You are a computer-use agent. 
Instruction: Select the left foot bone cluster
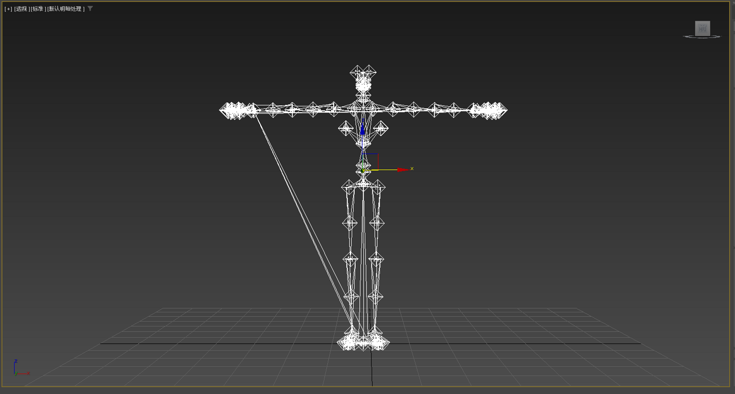[x=349, y=339]
